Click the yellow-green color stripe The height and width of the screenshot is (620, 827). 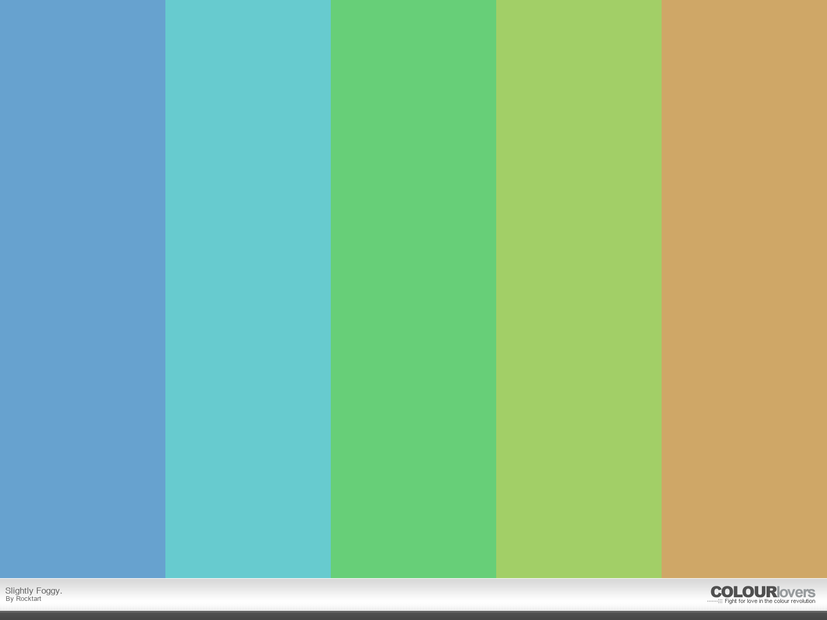(x=579, y=289)
